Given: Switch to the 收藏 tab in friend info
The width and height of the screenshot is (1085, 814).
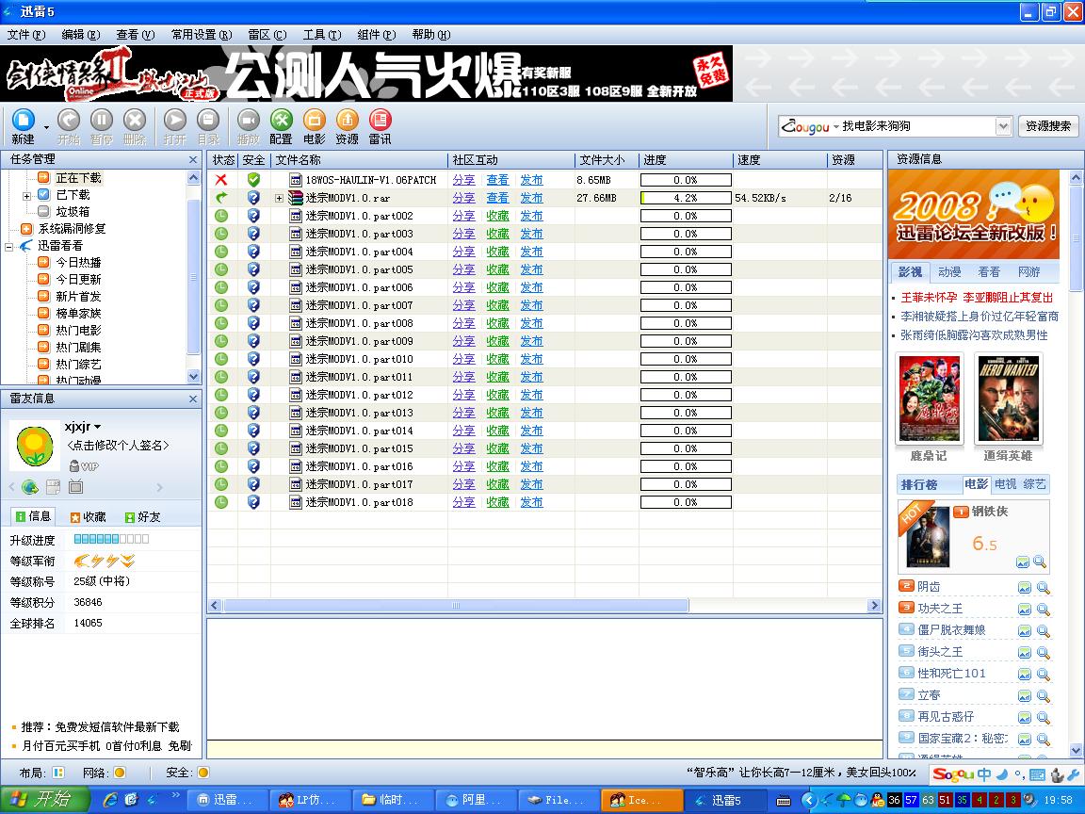Looking at the screenshot, I should click(x=88, y=517).
